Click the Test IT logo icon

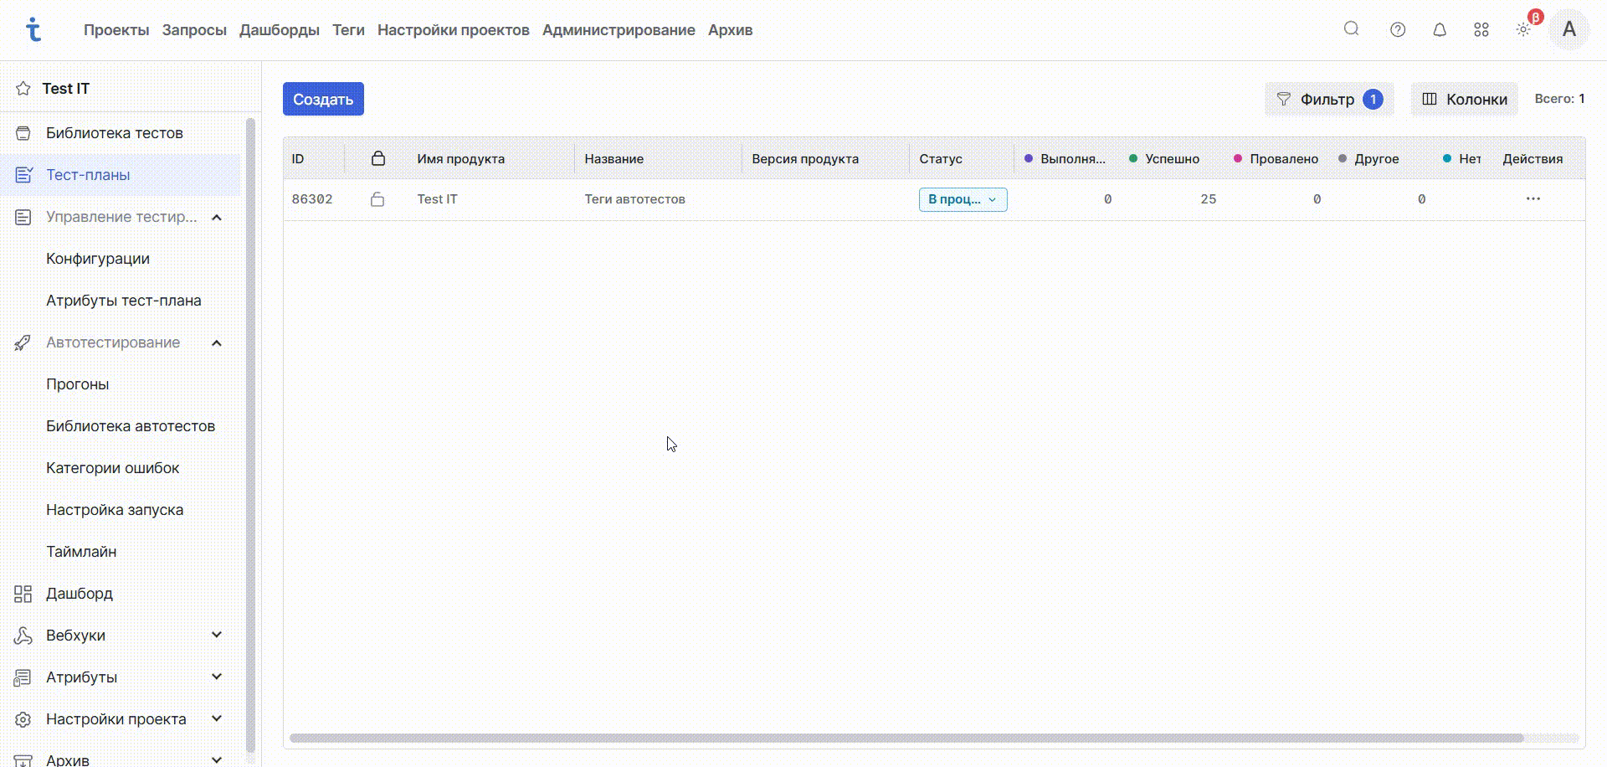tap(33, 29)
